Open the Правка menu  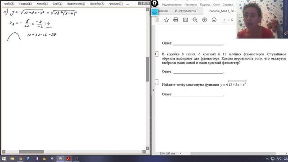tap(25, 4)
